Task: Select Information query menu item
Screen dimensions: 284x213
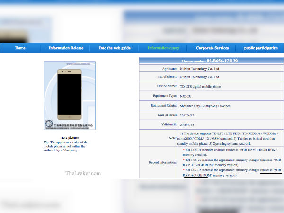Action: (163, 48)
